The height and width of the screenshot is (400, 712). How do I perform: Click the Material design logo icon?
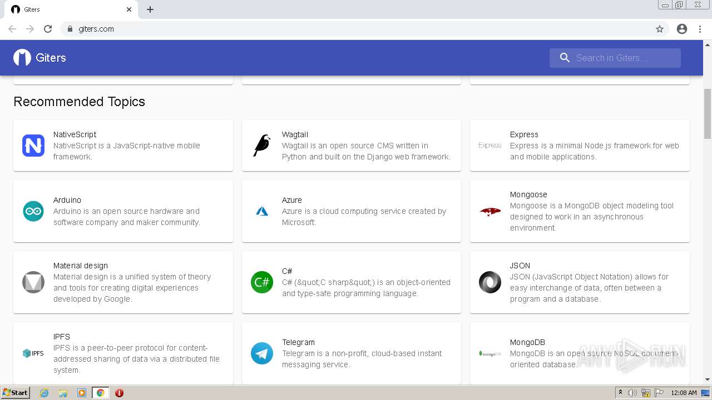coord(33,282)
